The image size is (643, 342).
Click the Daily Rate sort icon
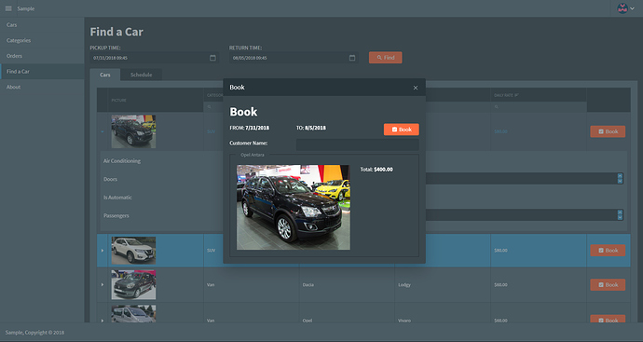pyautogui.click(x=516, y=95)
